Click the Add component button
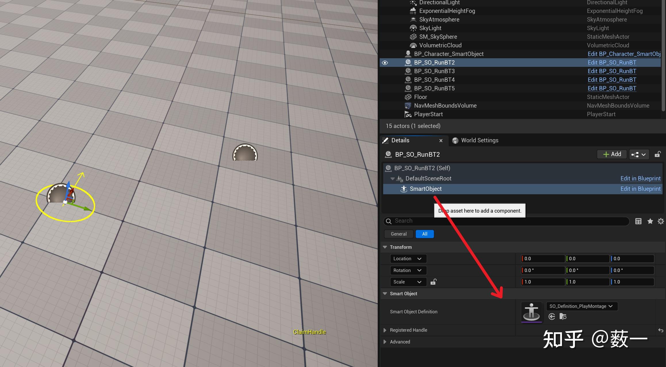 612,154
